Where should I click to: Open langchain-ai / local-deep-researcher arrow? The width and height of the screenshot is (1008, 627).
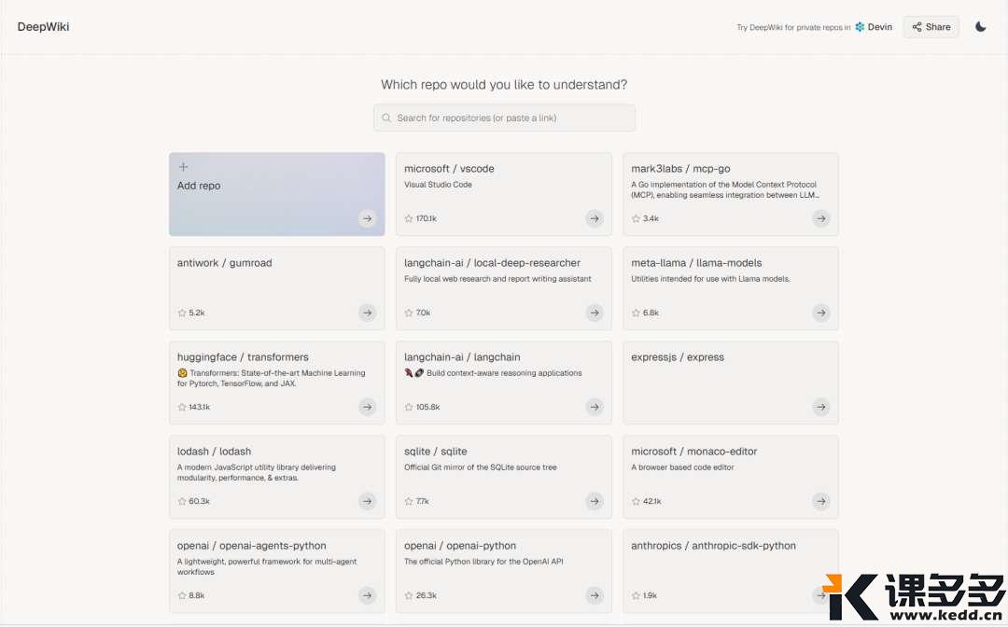pyautogui.click(x=594, y=313)
